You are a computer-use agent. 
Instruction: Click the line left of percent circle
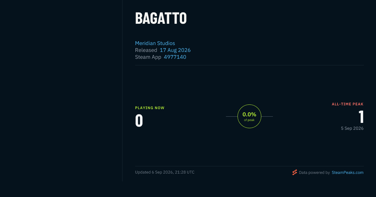[232, 116]
